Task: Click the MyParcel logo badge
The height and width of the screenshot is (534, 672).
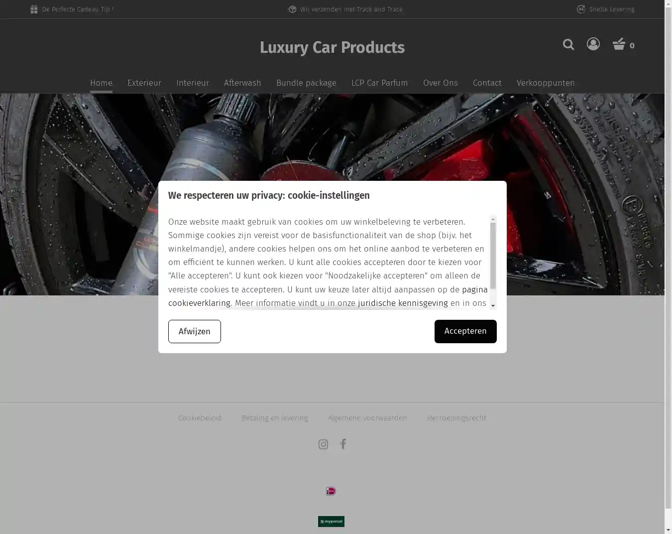Action: 331,522
